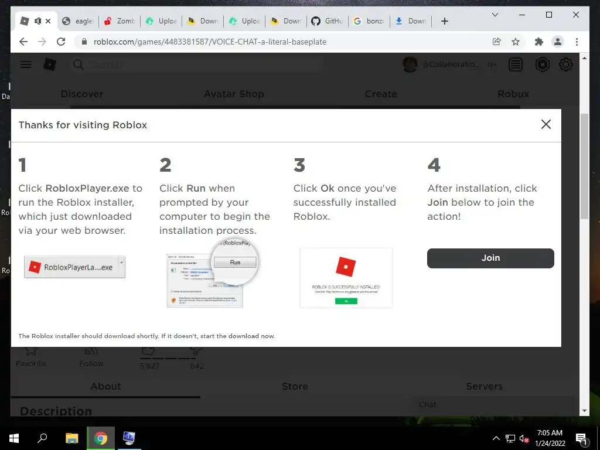The width and height of the screenshot is (600, 450).
Task: Click the remote desktop taskbar icon
Action: coord(128,438)
